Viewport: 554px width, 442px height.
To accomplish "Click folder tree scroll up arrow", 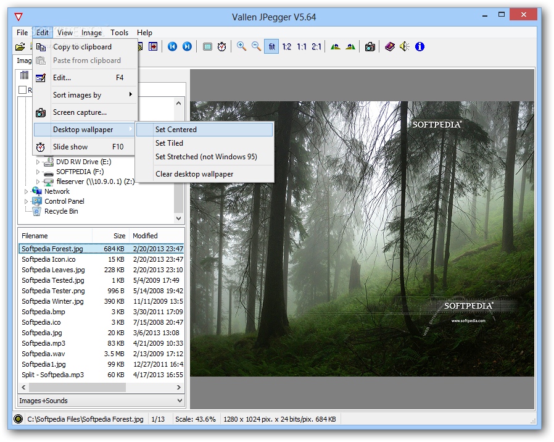I will [178, 103].
